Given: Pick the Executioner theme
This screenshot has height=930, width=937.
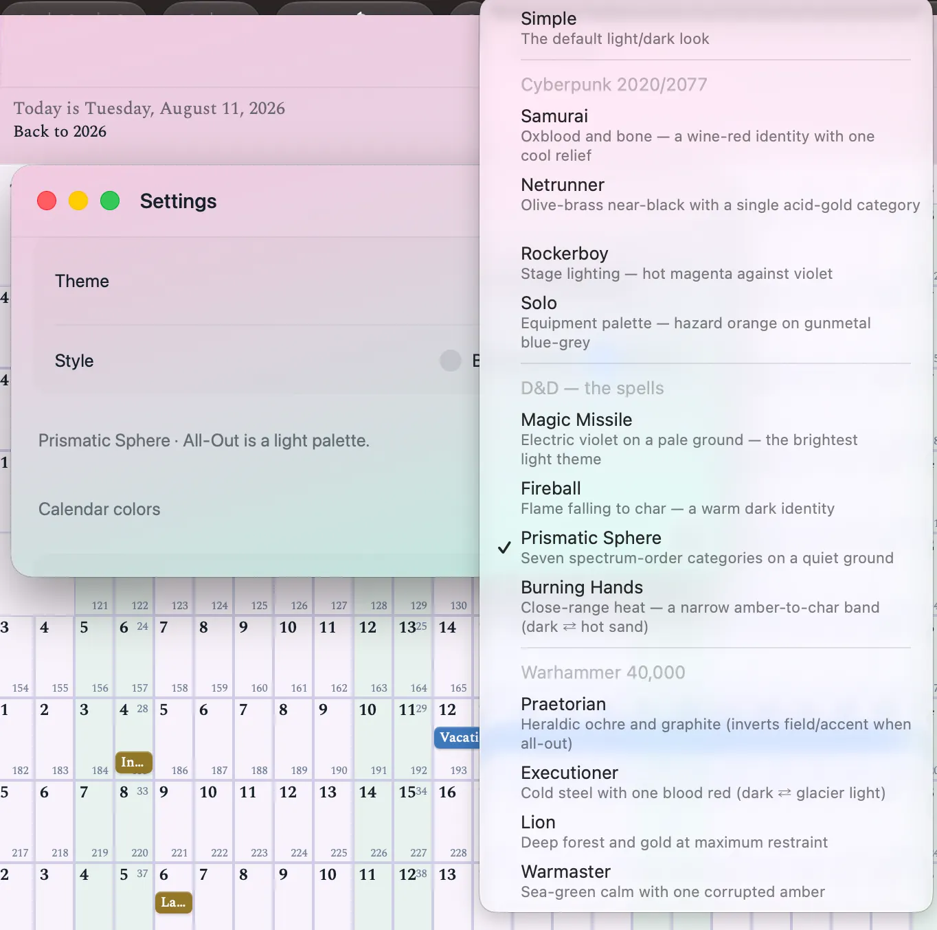Looking at the screenshot, I should [706, 782].
